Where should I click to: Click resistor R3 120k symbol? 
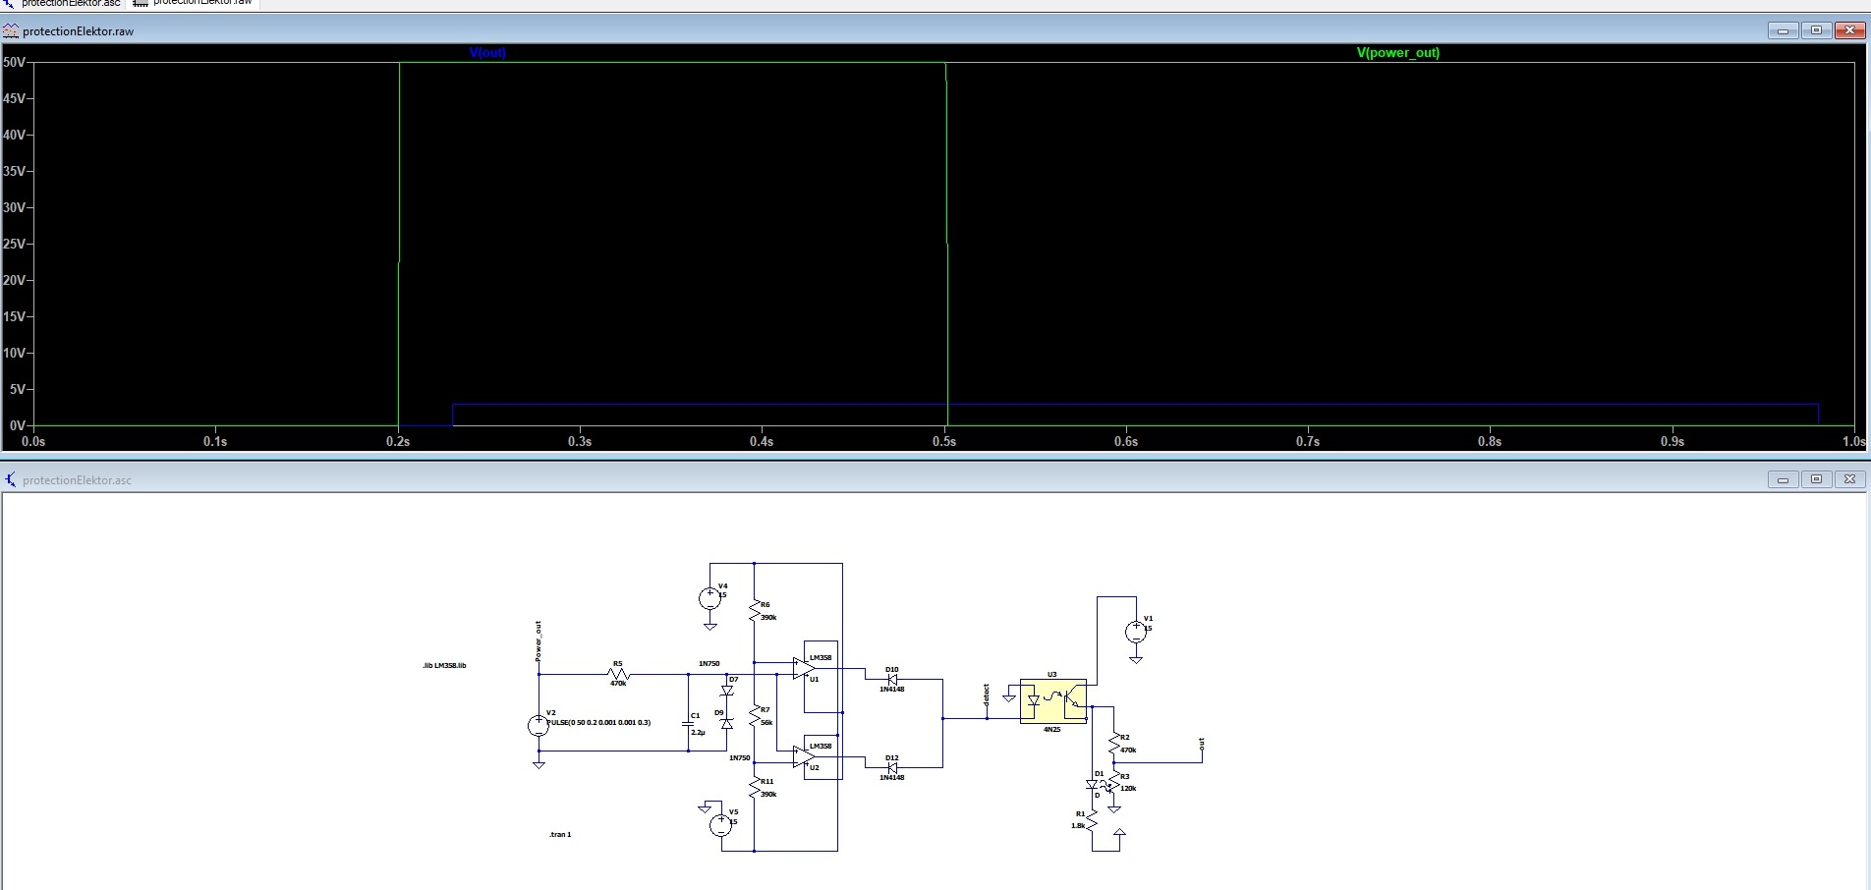coord(1113,783)
